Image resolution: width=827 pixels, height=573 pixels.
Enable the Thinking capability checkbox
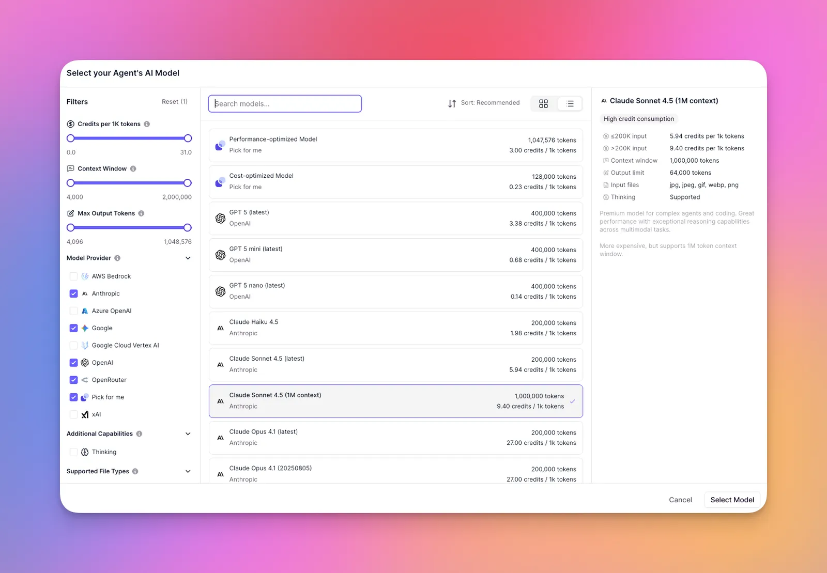pyautogui.click(x=73, y=452)
